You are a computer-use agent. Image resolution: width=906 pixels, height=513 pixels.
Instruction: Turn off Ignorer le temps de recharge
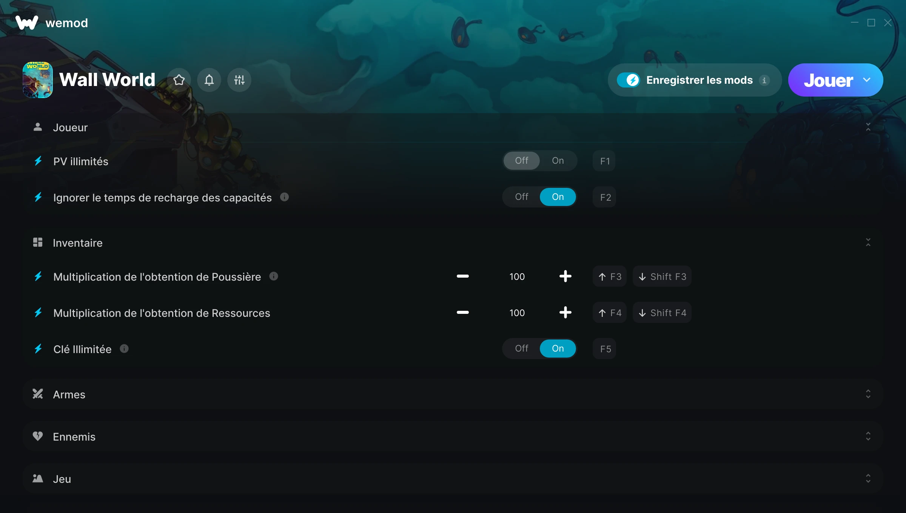coord(522,197)
